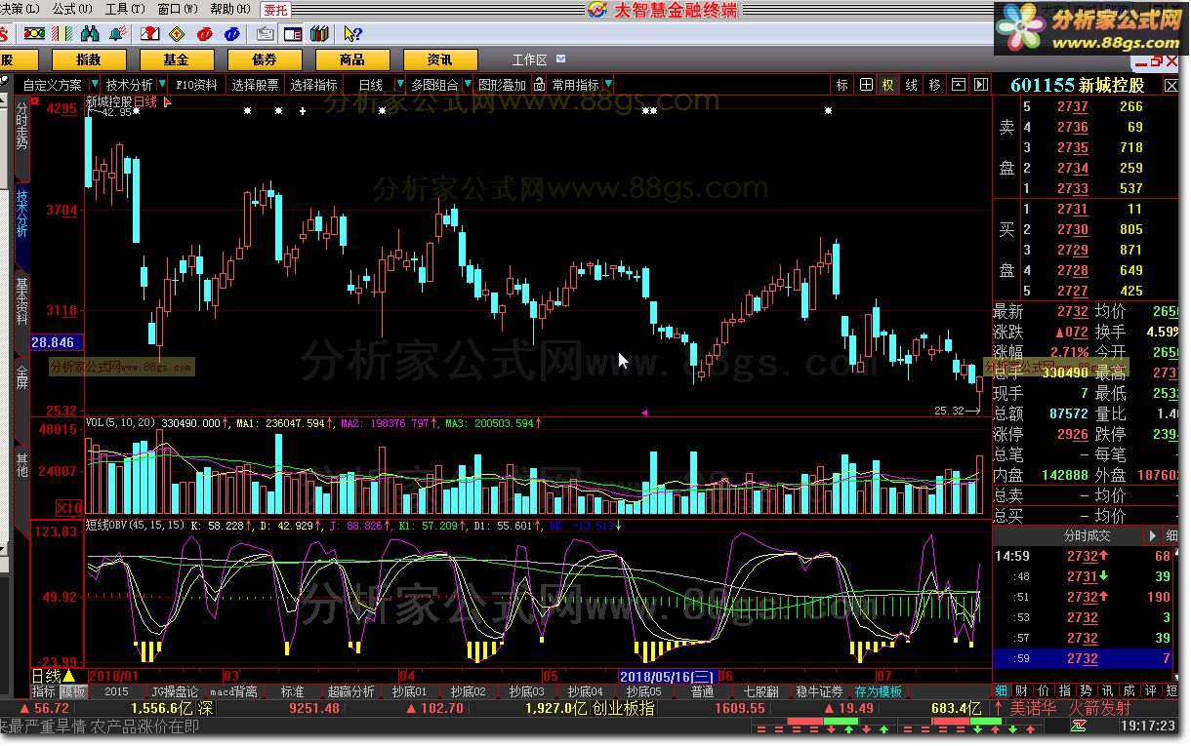The height and width of the screenshot is (746, 1191).
Task: Open the books library toolbar icon
Action: pyautogui.click(x=319, y=34)
